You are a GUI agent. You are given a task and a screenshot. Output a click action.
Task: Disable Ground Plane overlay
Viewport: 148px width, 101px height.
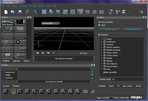pos(104,66)
